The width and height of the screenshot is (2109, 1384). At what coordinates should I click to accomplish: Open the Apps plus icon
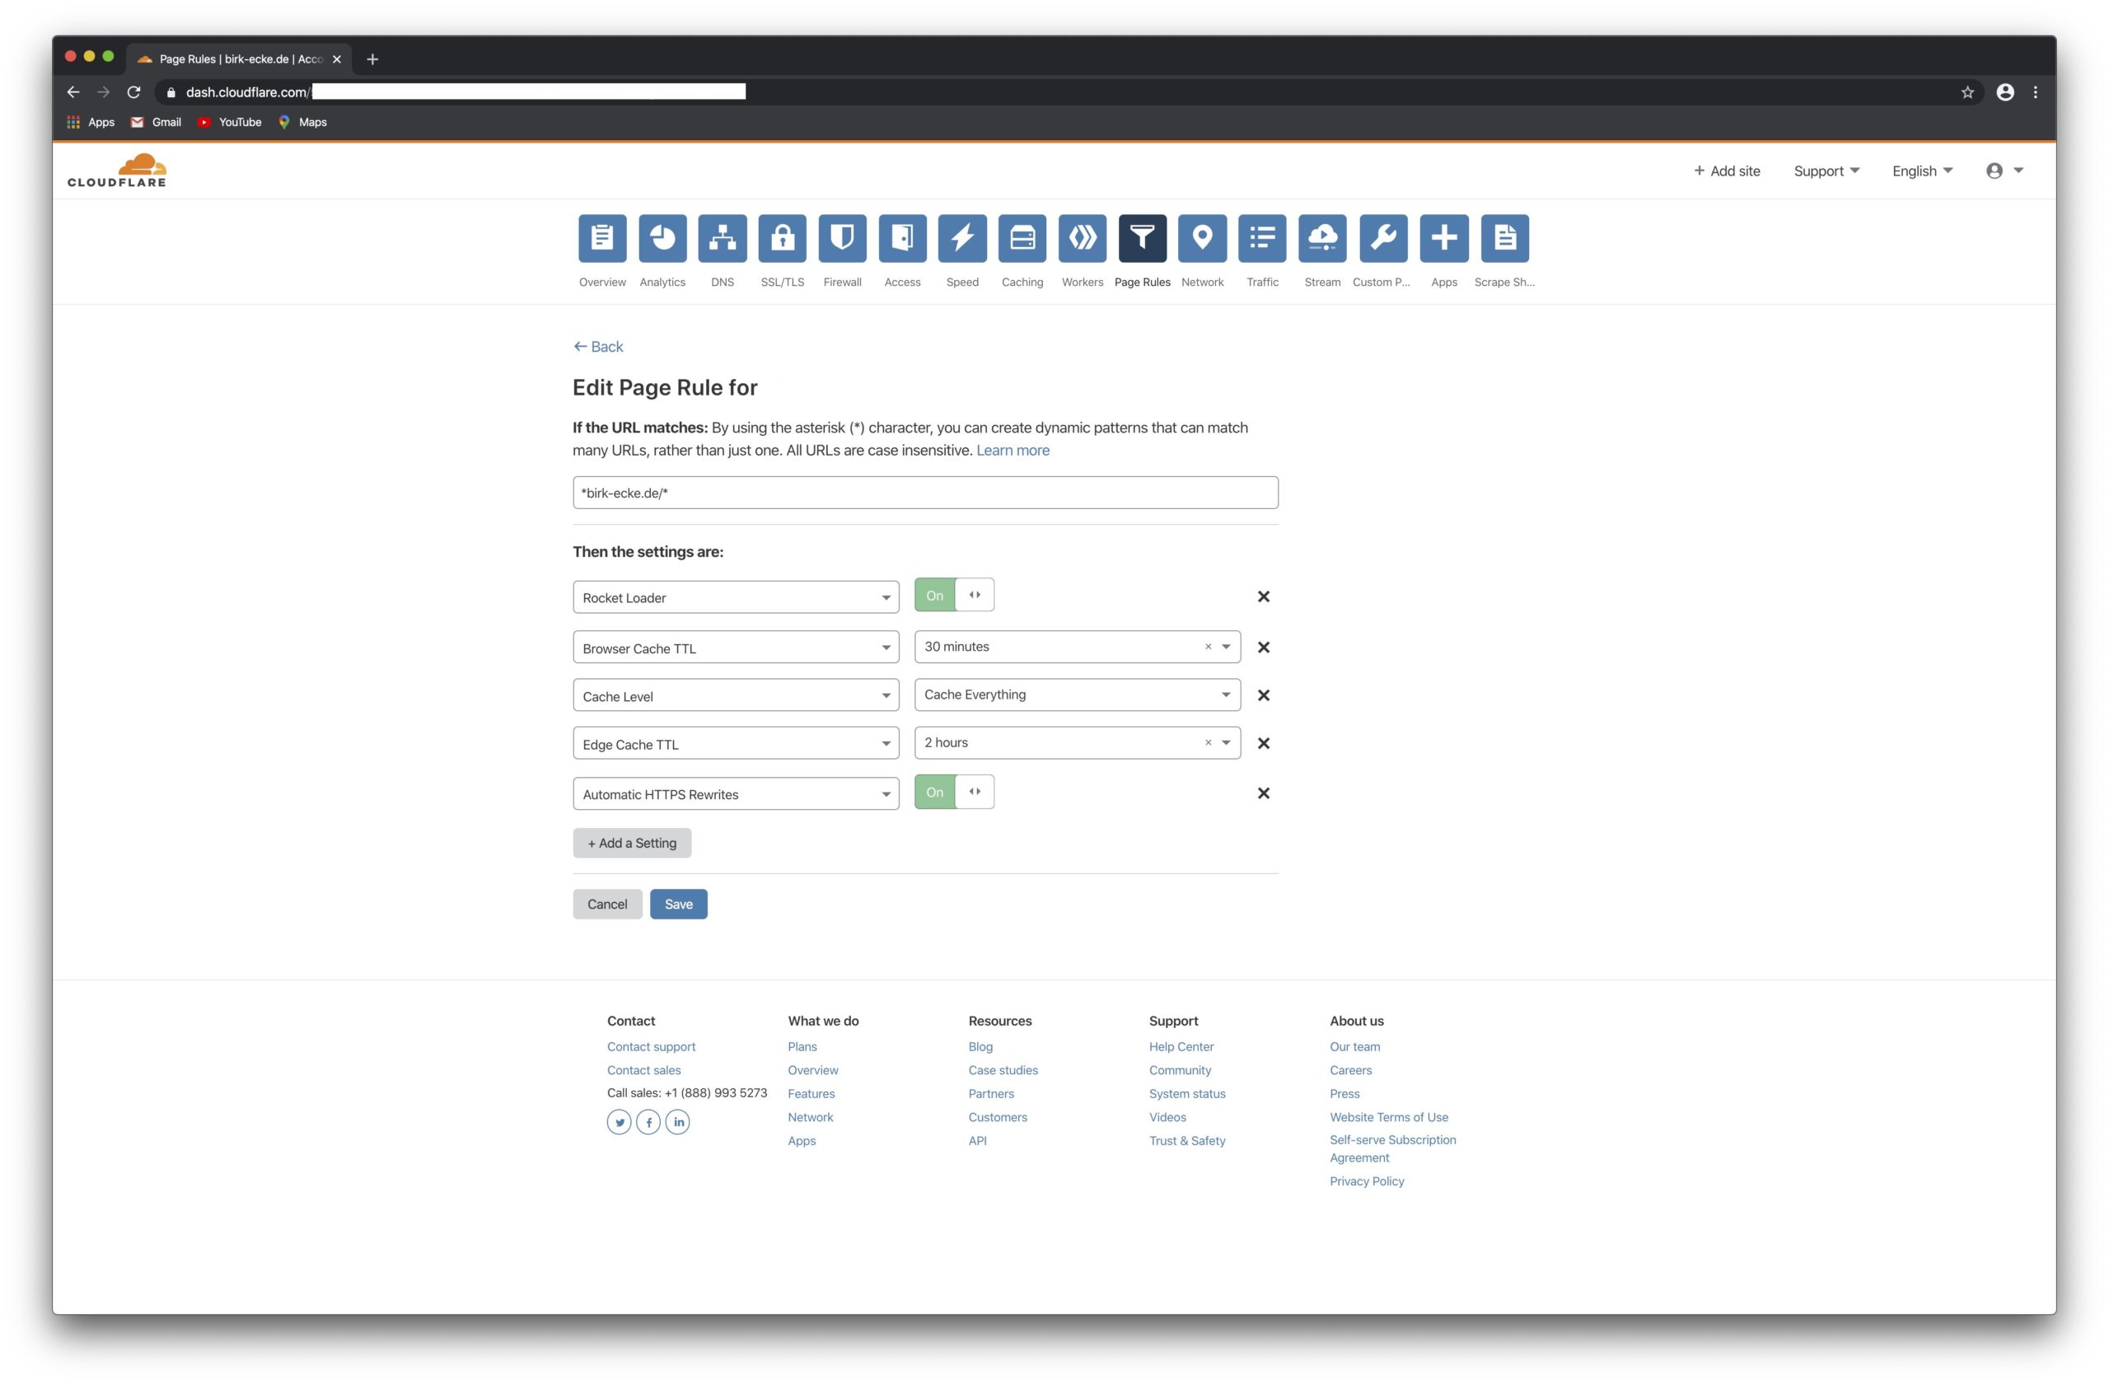tap(1443, 237)
